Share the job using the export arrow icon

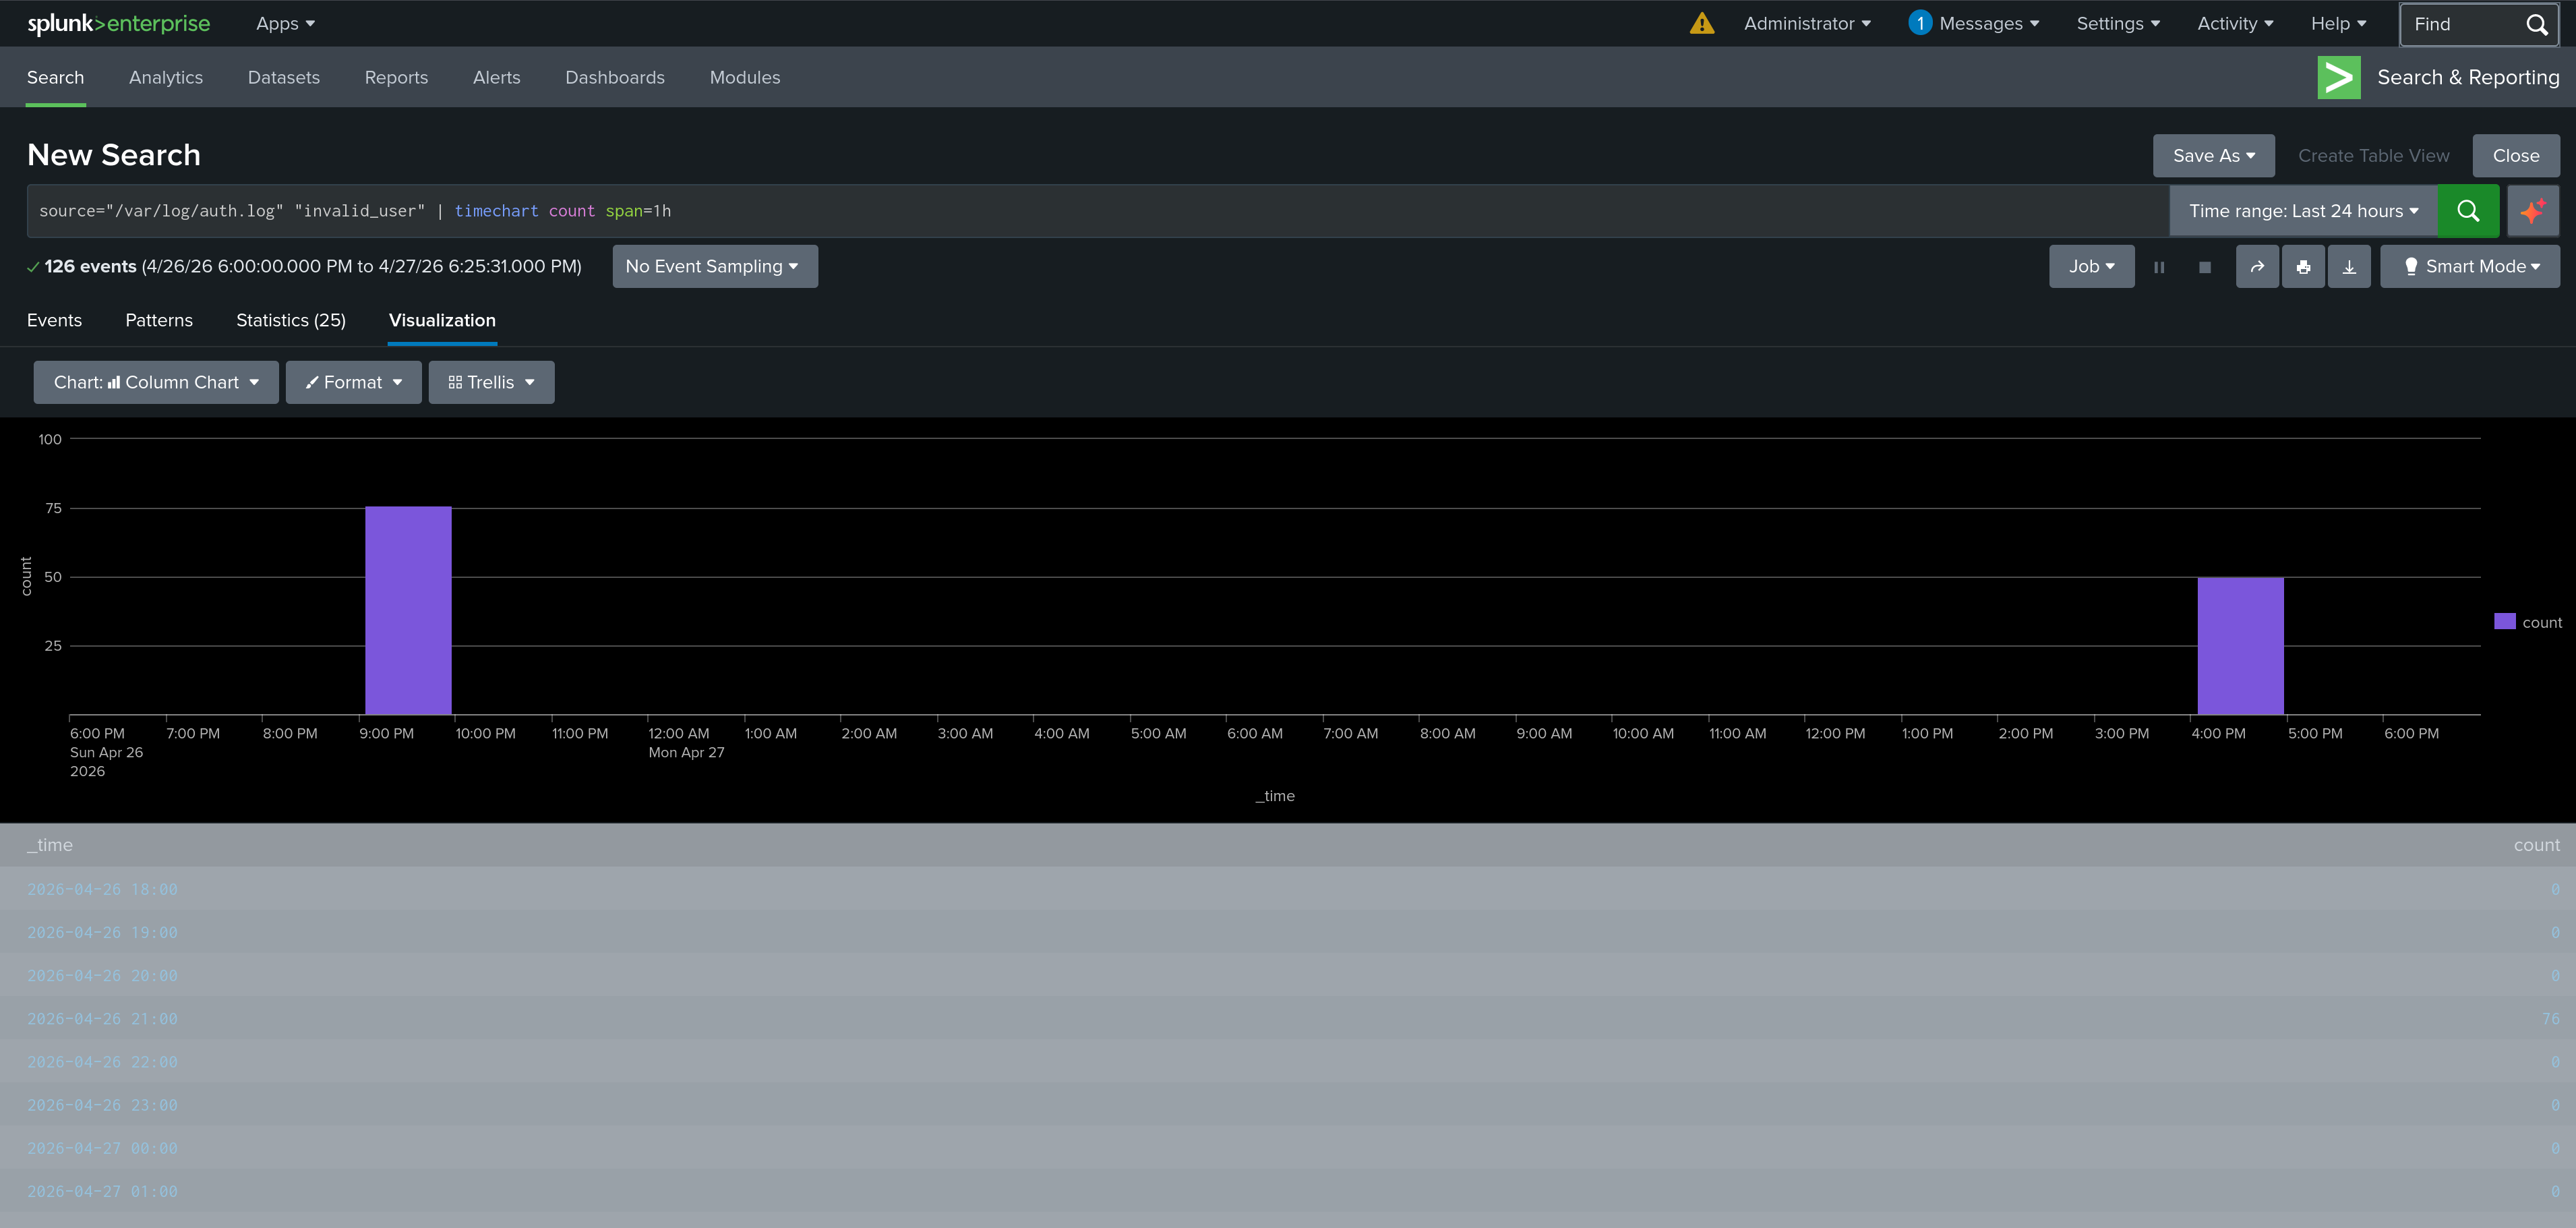click(2257, 266)
